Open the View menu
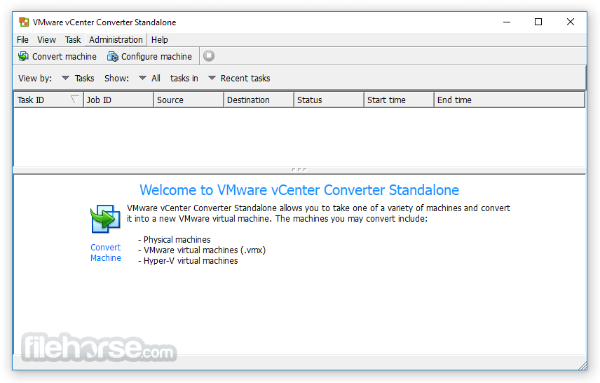 point(47,40)
